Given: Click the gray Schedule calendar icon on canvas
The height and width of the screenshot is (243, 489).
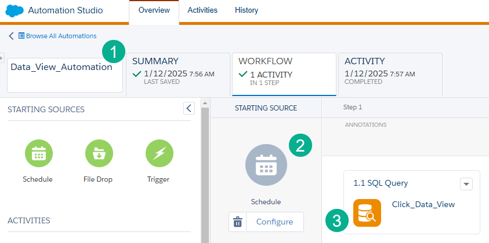Looking at the screenshot, I should (266, 164).
